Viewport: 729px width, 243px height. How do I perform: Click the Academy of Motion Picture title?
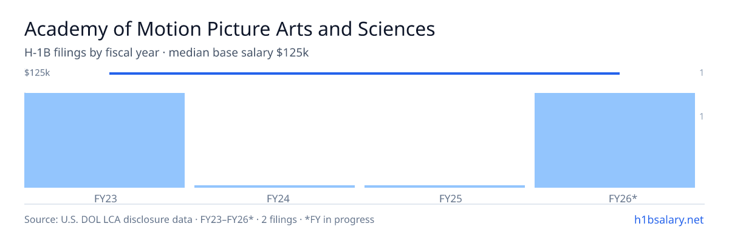pos(230,29)
